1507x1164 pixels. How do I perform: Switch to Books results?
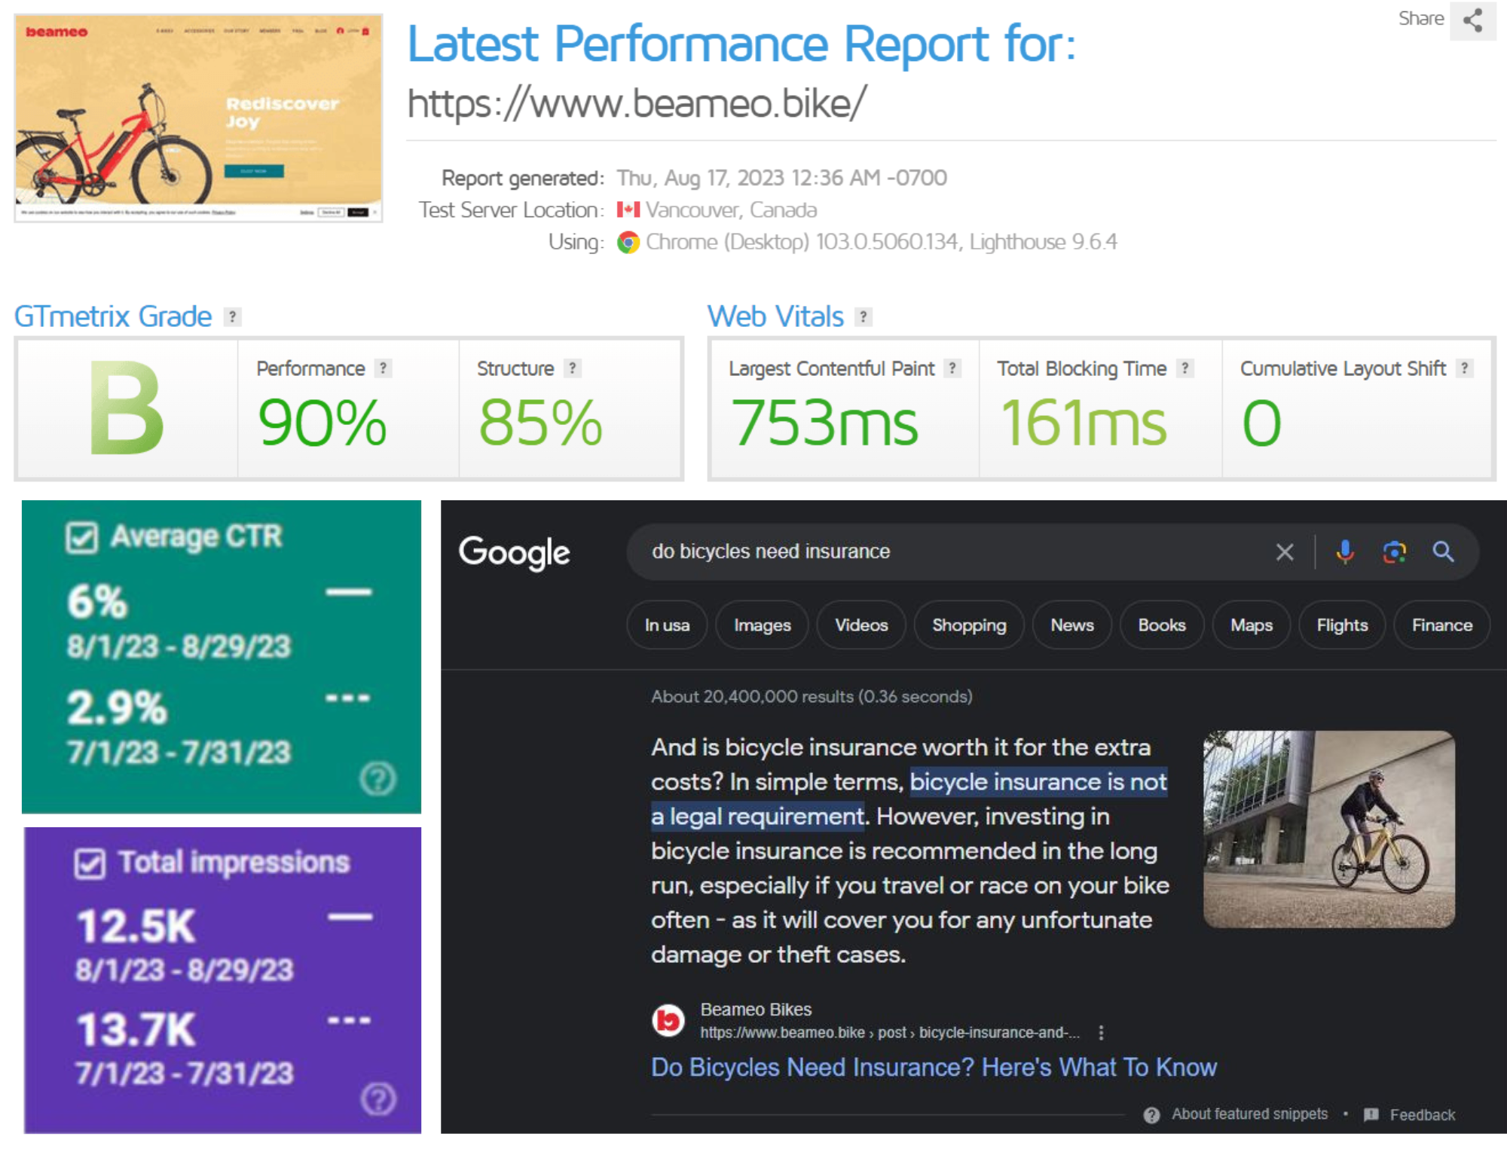click(x=1161, y=625)
